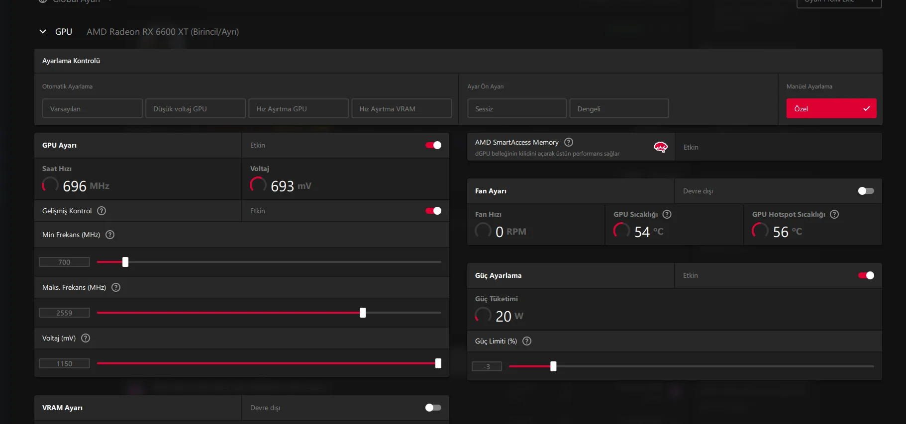Open help icon beside Maks. Frekans (MHz)

click(x=116, y=287)
